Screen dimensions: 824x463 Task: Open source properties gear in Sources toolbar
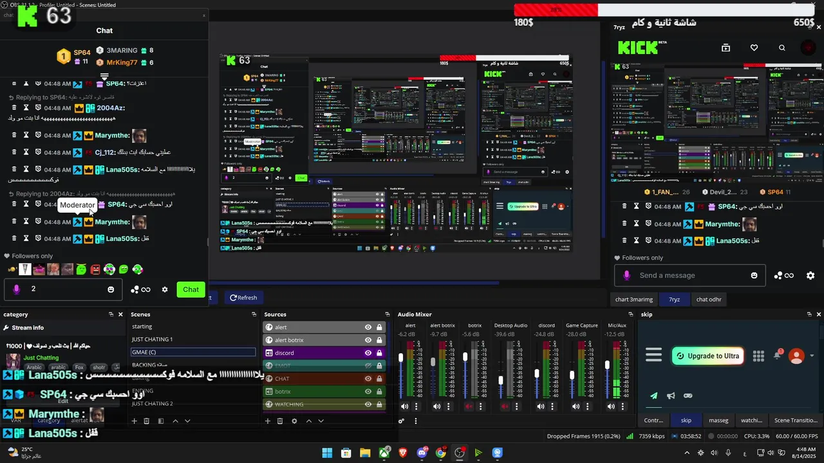pos(294,421)
